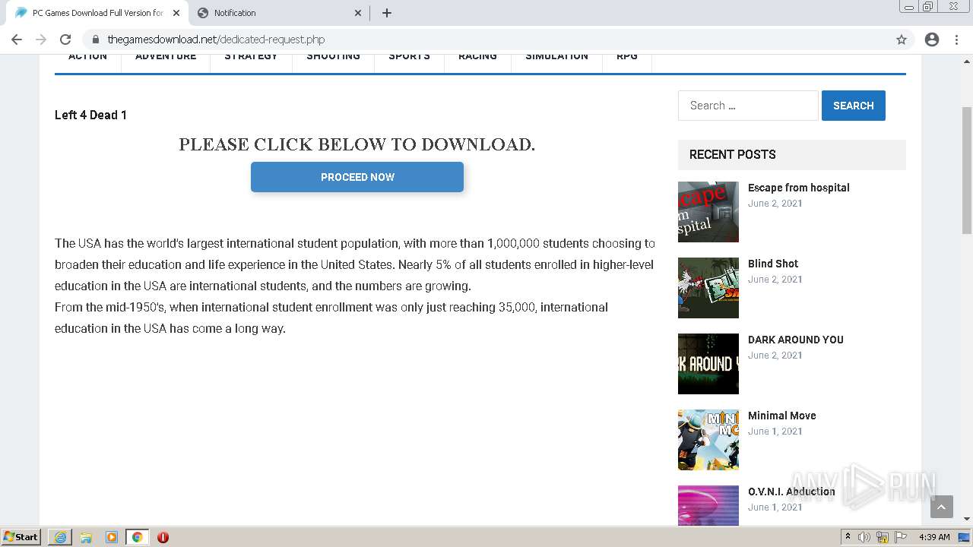This screenshot has height=547, width=973.
Task: Open the DARK AROUND YOU post
Action: pyautogui.click(x=795, y=340)
